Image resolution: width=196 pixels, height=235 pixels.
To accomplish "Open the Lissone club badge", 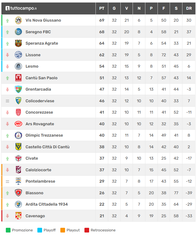I will pyautogui.click(x=18, y=55).
